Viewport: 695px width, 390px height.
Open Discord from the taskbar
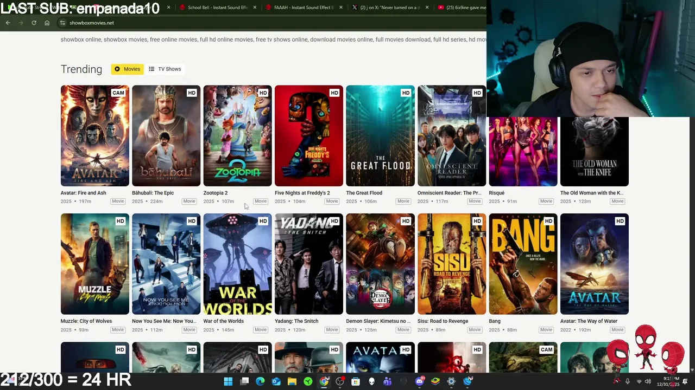pyautogui.click(x=419, y=381)
